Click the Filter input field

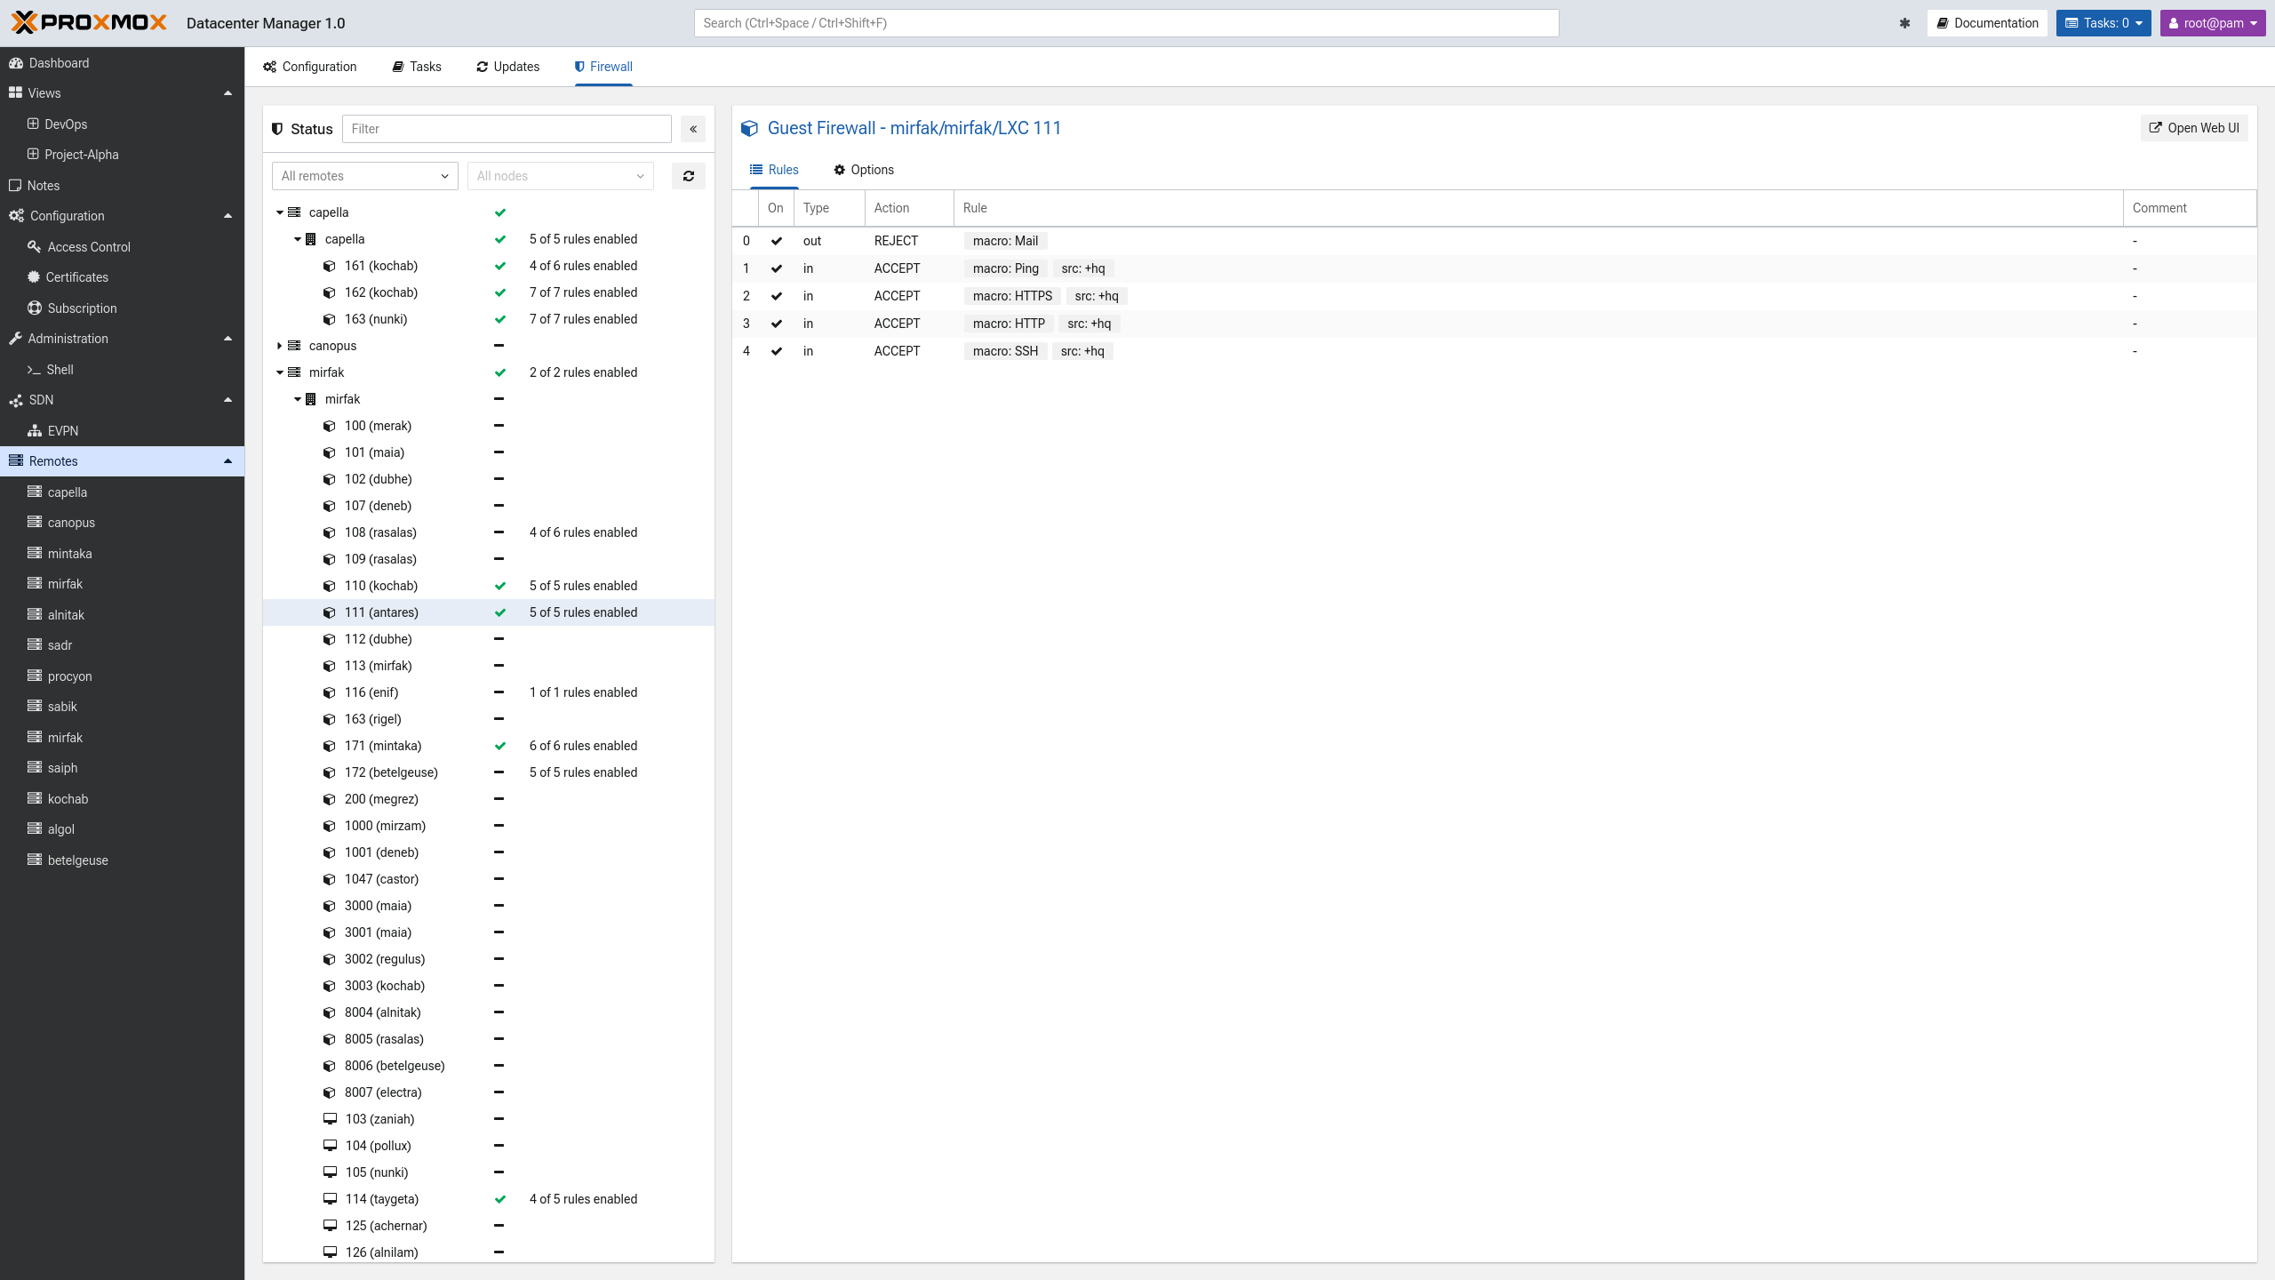tap(507, 129)
